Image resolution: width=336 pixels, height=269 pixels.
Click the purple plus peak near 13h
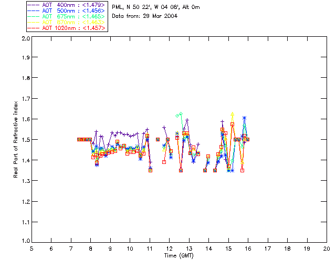click(x=187, y=120)
